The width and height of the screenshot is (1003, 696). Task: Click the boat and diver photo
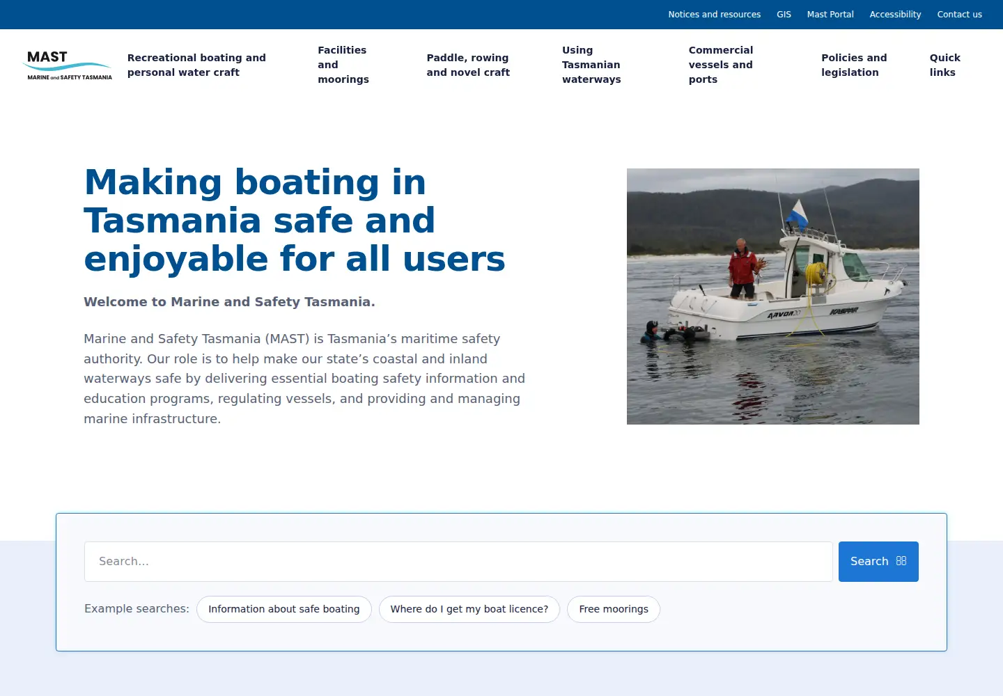773,296
